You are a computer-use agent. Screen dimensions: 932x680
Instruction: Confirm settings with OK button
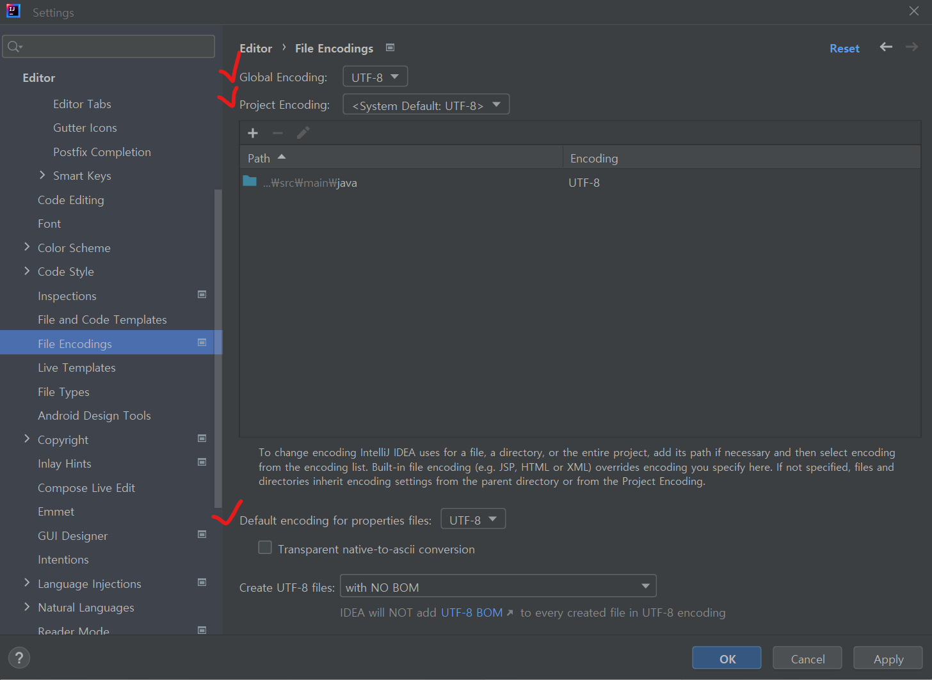pyautogui.click(x=727, y=658)
